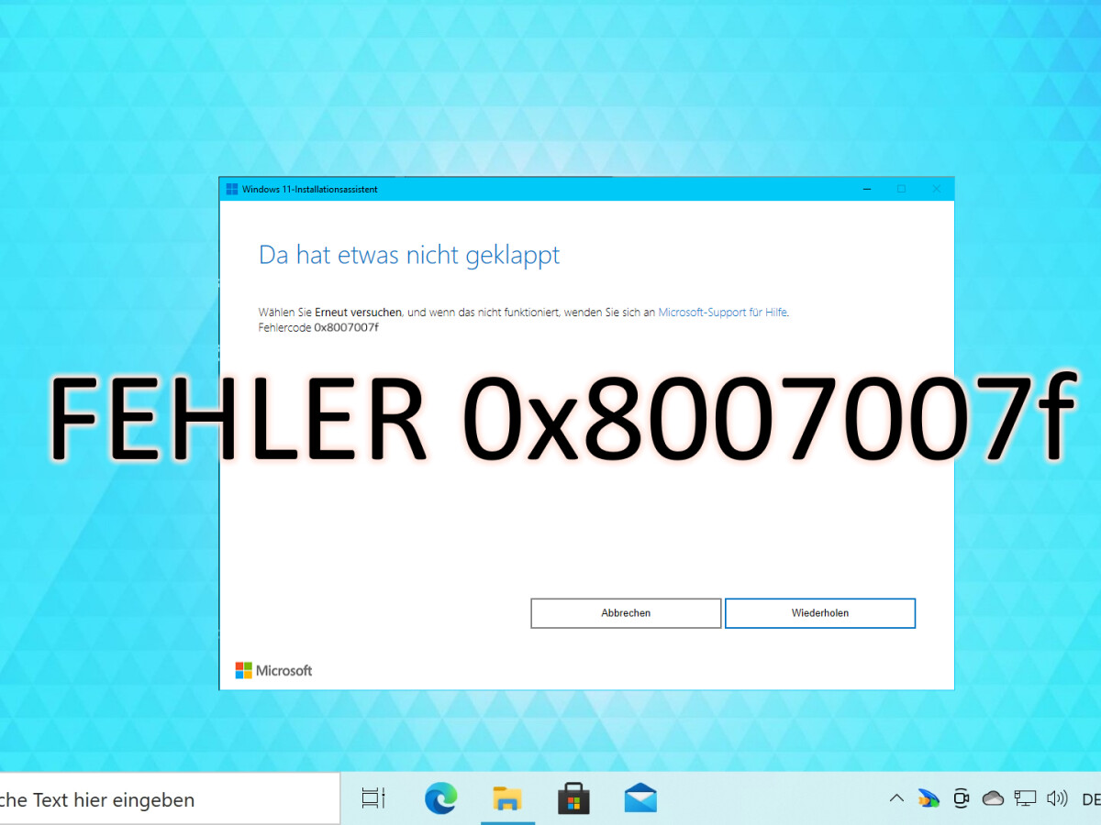Image resolution: width=1101 pixels, height=825 pixels.
Task: Expand hidden icons in the system tray
Action: [896, 798]
